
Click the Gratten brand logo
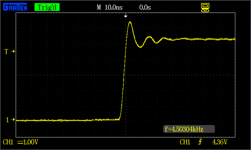click(x=15, y=7)
